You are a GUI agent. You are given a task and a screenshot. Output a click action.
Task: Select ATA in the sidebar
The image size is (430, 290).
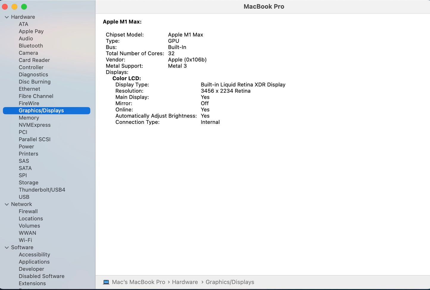point(24,24)
